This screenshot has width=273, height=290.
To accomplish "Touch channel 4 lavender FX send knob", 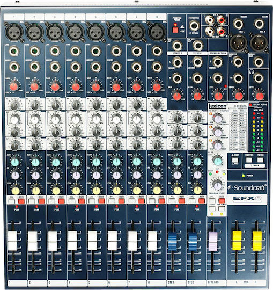I will (x=76, y=176).
